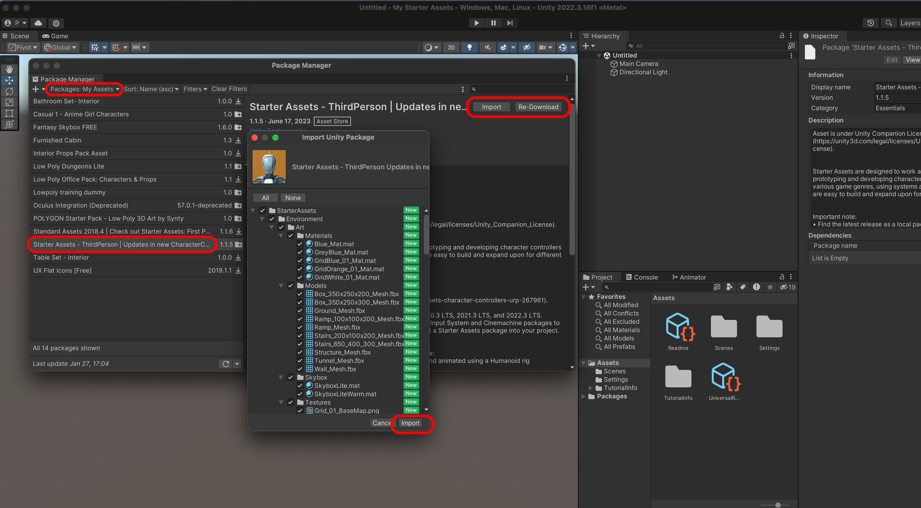
Task: Toggle the Ground_Mesh.fbx checkbox
Action: (x=300, y=311)
